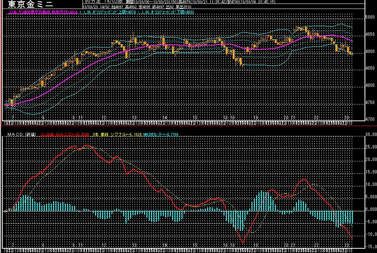The height and width of the screenshot is (253, 377).
Task: Click the 4700 price axis label
Action: [370, 119]
